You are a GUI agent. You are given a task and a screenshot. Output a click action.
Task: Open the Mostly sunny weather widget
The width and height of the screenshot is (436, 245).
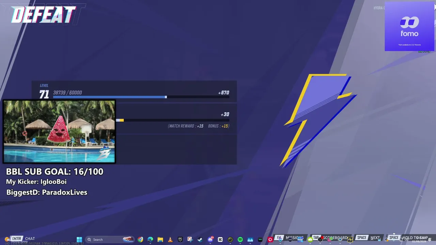tap(17, 240)
